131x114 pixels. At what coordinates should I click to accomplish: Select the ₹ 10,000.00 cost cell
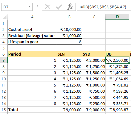69,29
